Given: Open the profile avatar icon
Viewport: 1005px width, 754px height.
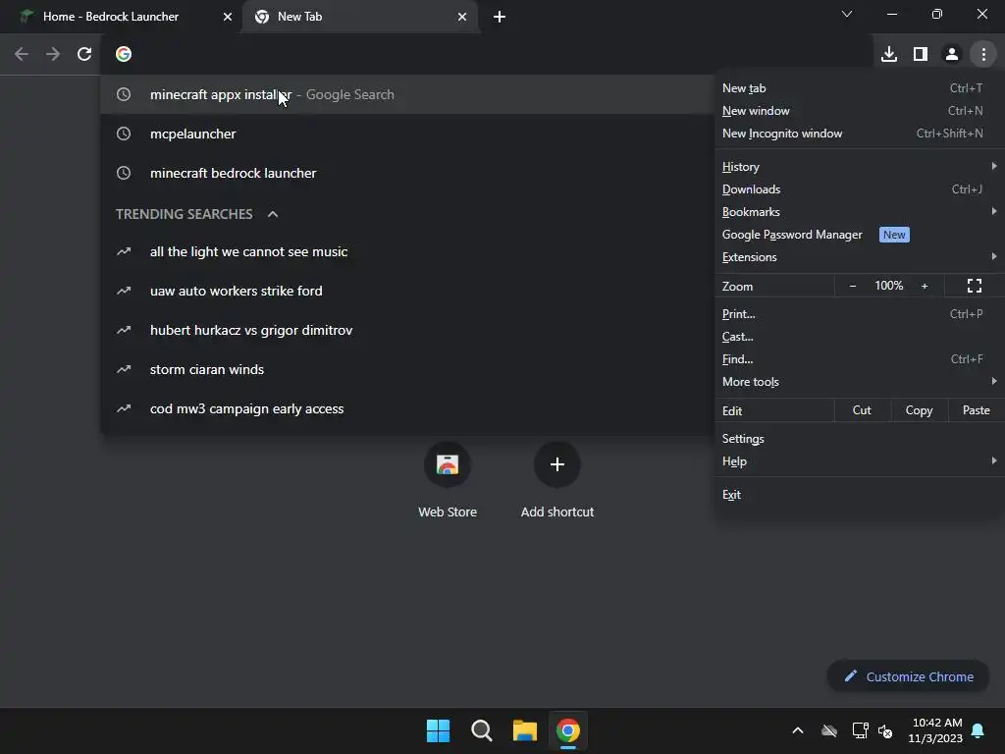Looking at the screenshot, I should (952, 54).
